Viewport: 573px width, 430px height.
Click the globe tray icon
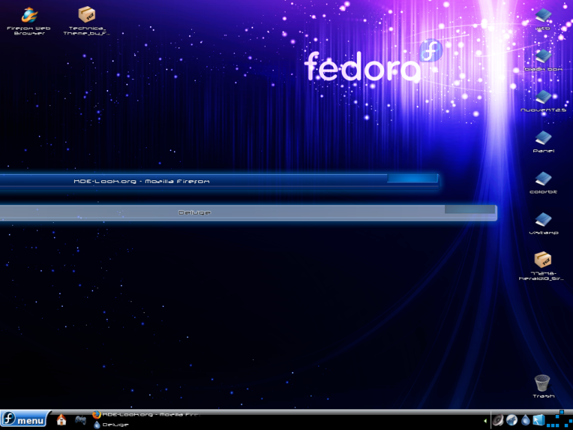[x=512, y=420]
